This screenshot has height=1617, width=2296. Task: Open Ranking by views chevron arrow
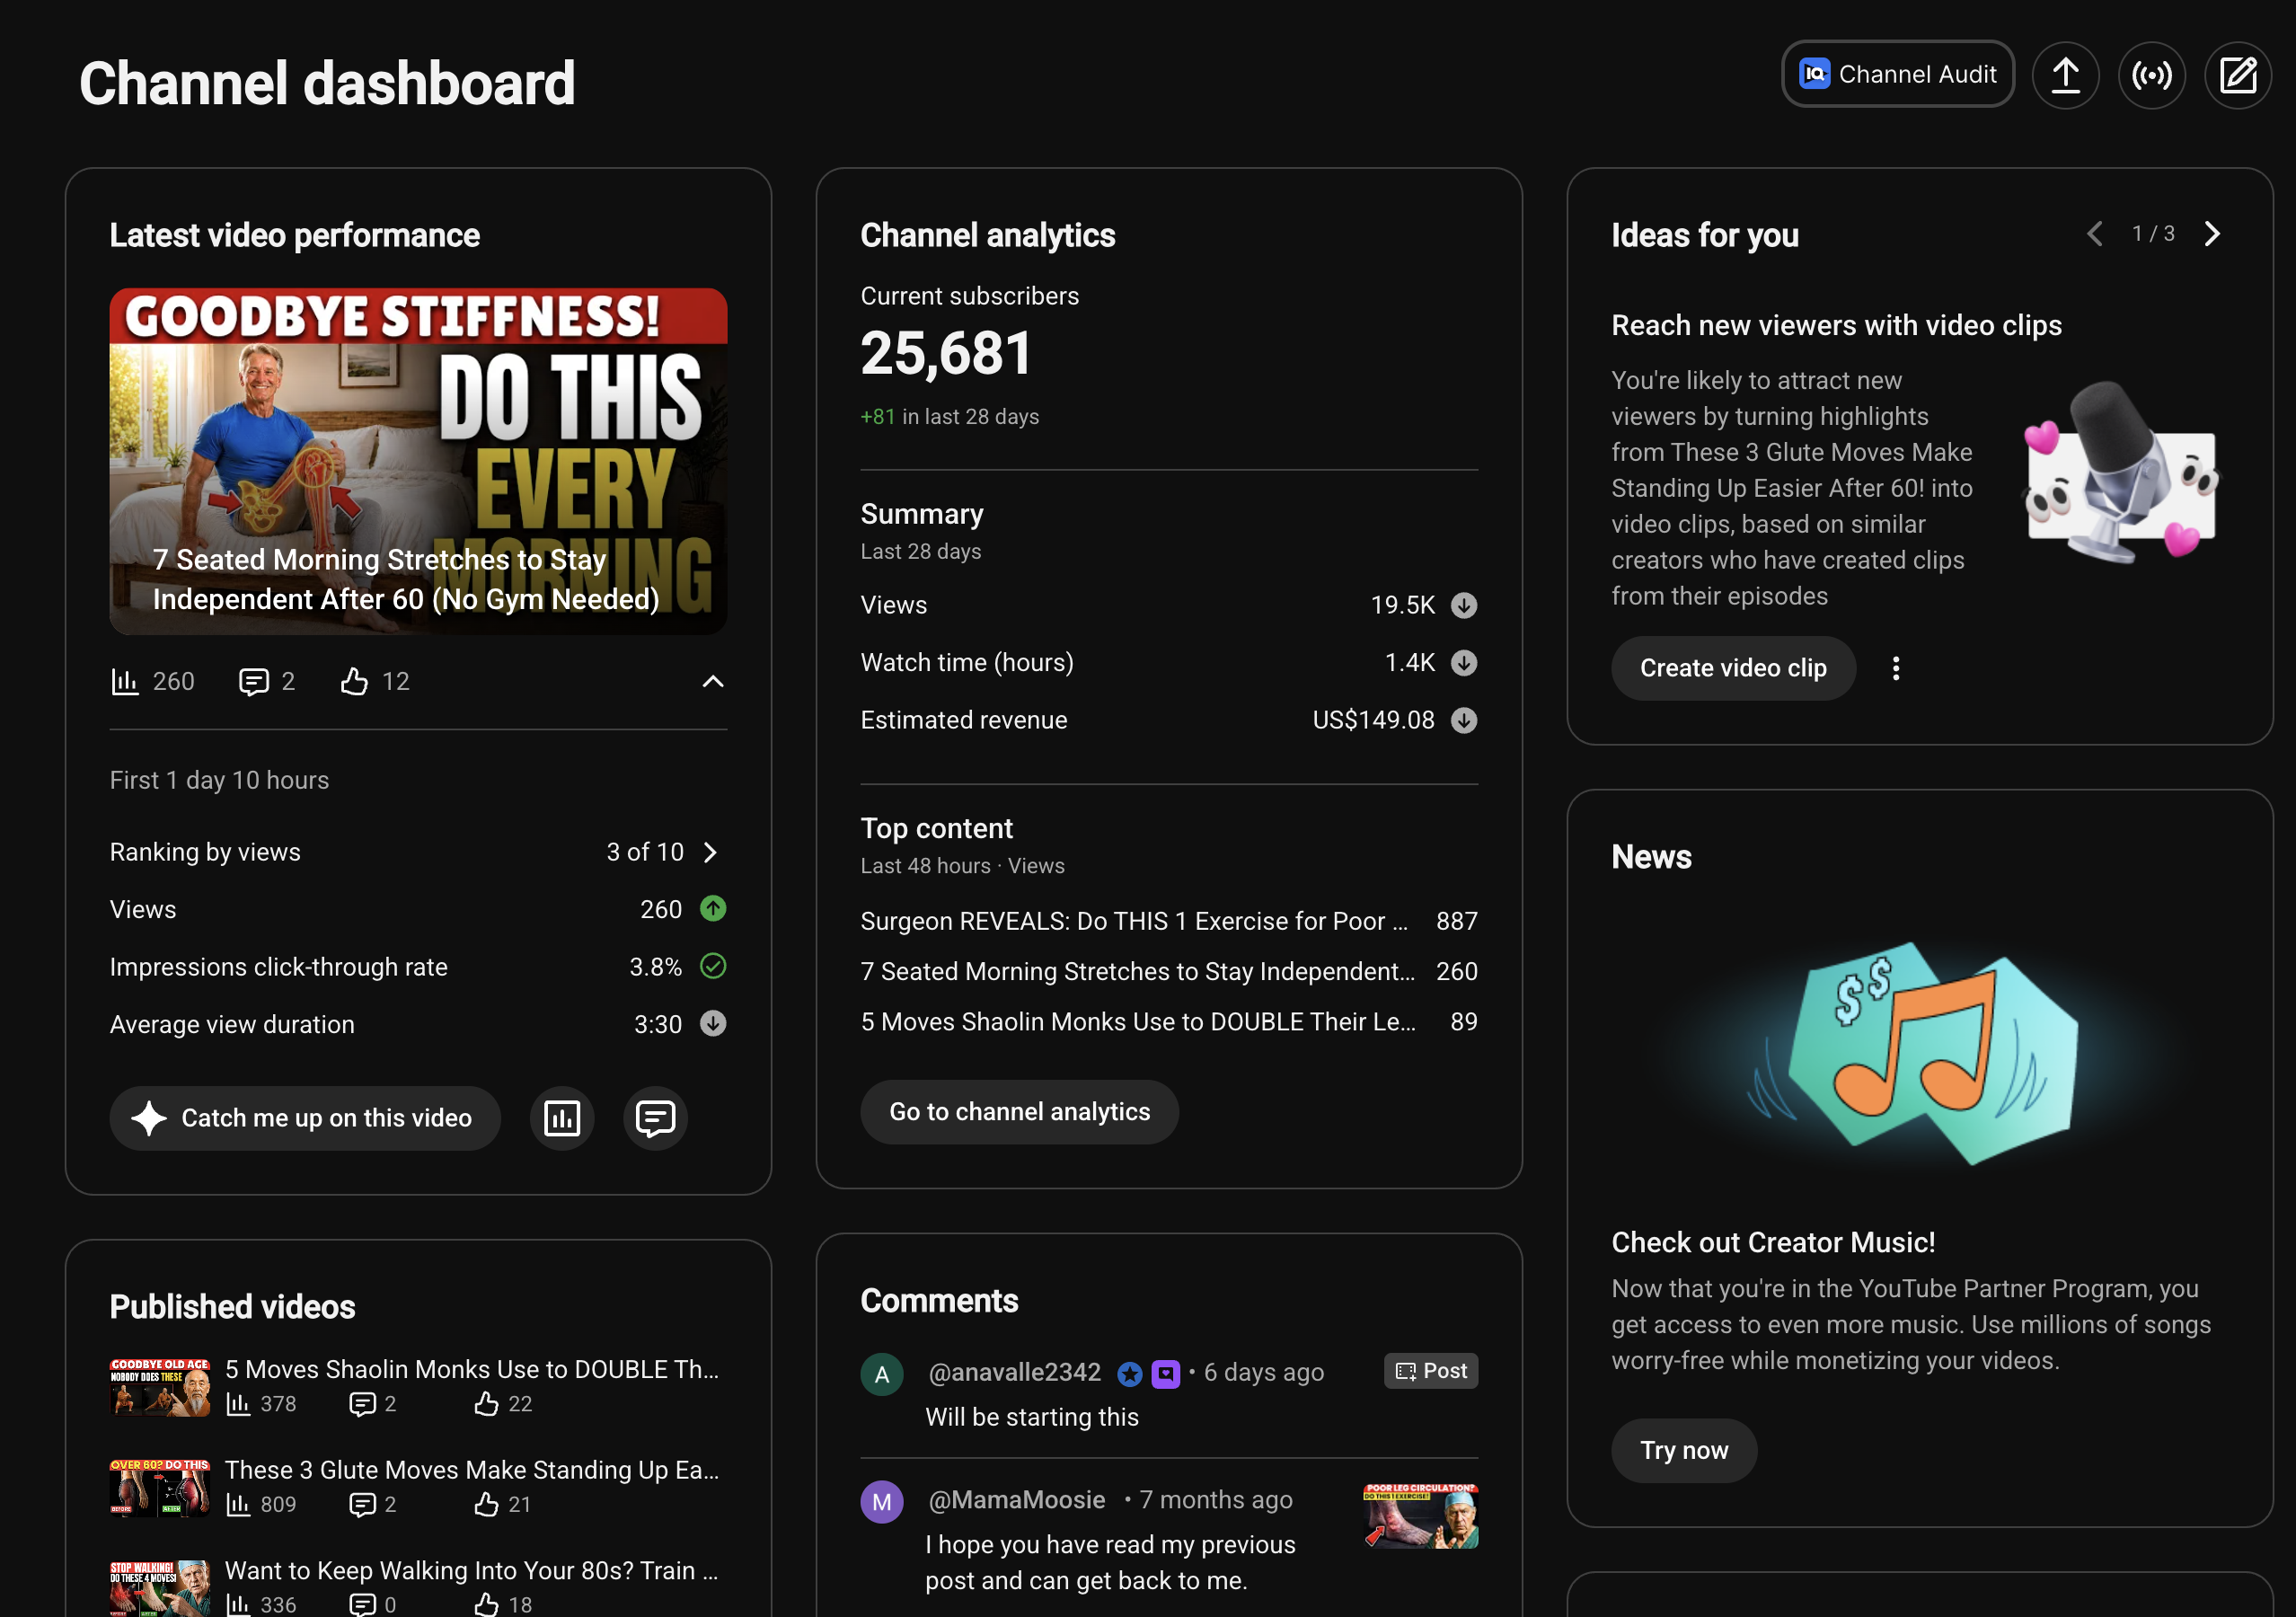[x=710, y=852]
